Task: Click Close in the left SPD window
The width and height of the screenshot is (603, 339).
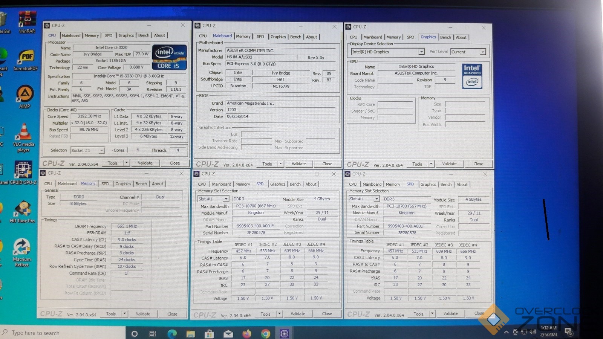Action: pos(327,313)
